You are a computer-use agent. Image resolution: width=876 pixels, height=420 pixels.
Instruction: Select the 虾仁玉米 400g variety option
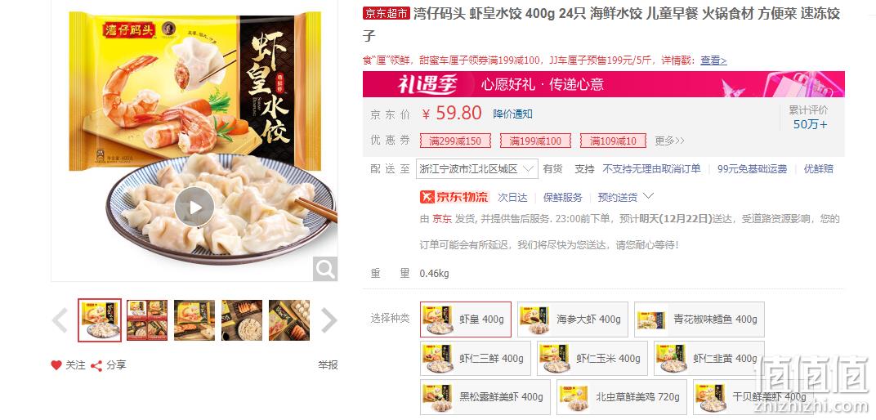592,359
